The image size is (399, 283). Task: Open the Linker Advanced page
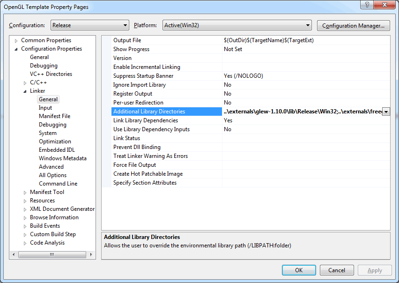51,166
